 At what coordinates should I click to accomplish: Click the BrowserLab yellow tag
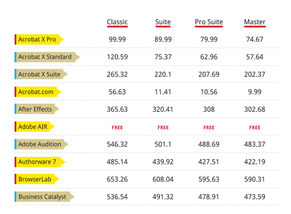[x=37, y=179]
